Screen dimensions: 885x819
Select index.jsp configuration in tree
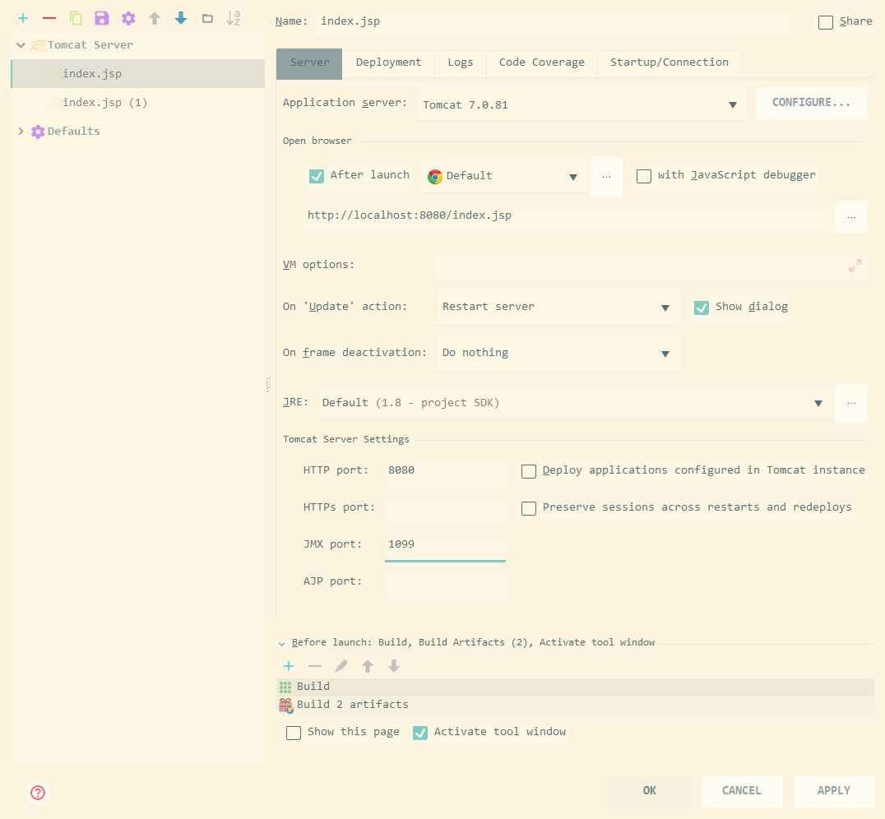(138, 74)
